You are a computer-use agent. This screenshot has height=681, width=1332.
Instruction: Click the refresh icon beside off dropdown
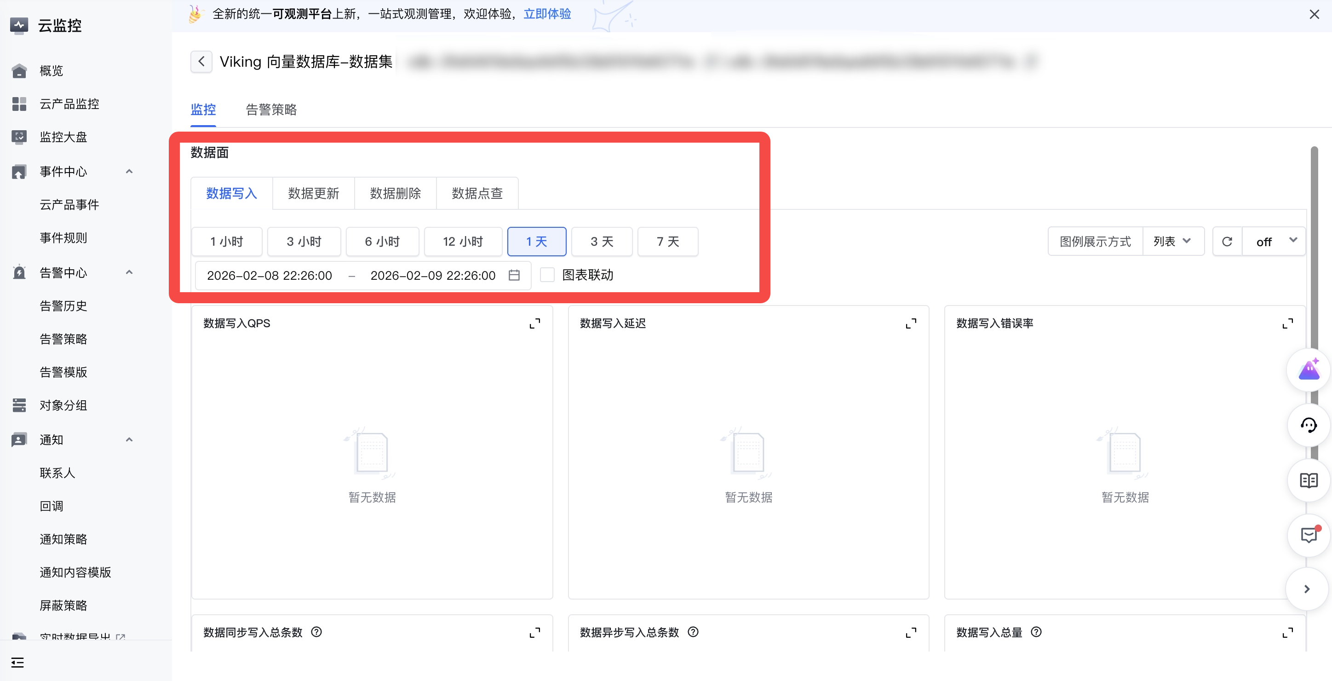pyautogui.click(x=1227, y=242)
